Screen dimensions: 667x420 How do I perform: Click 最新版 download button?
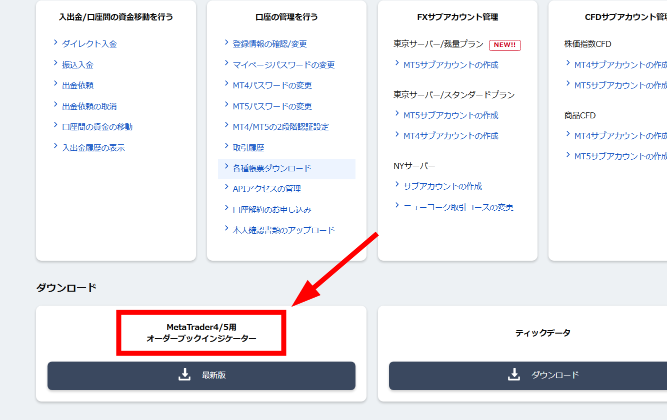(201, 376)
